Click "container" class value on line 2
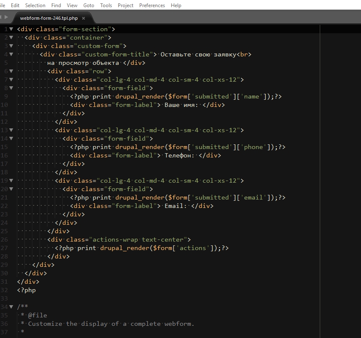The width and height of the screenshot is (361, 338). coord(87,37)
